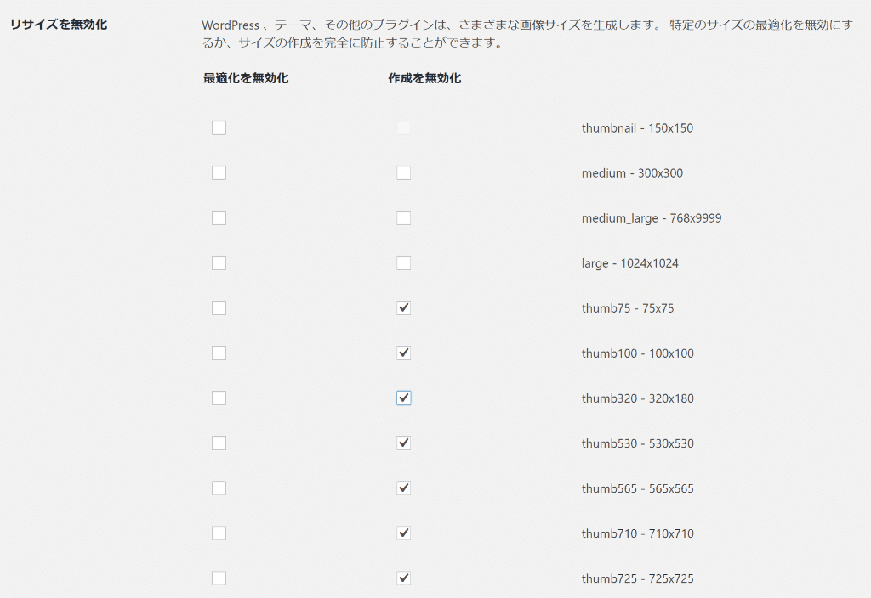Uncheck disable-creation for thumb75 75x75
The width and height of the screenshot is (871, 598).
(x=404, y=308)
